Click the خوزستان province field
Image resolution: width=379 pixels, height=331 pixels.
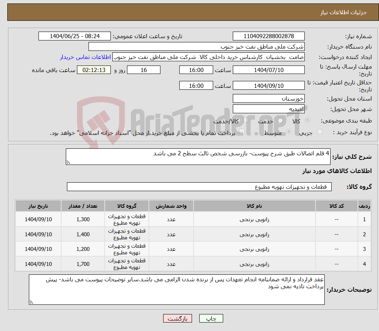(x=268, y=99)
